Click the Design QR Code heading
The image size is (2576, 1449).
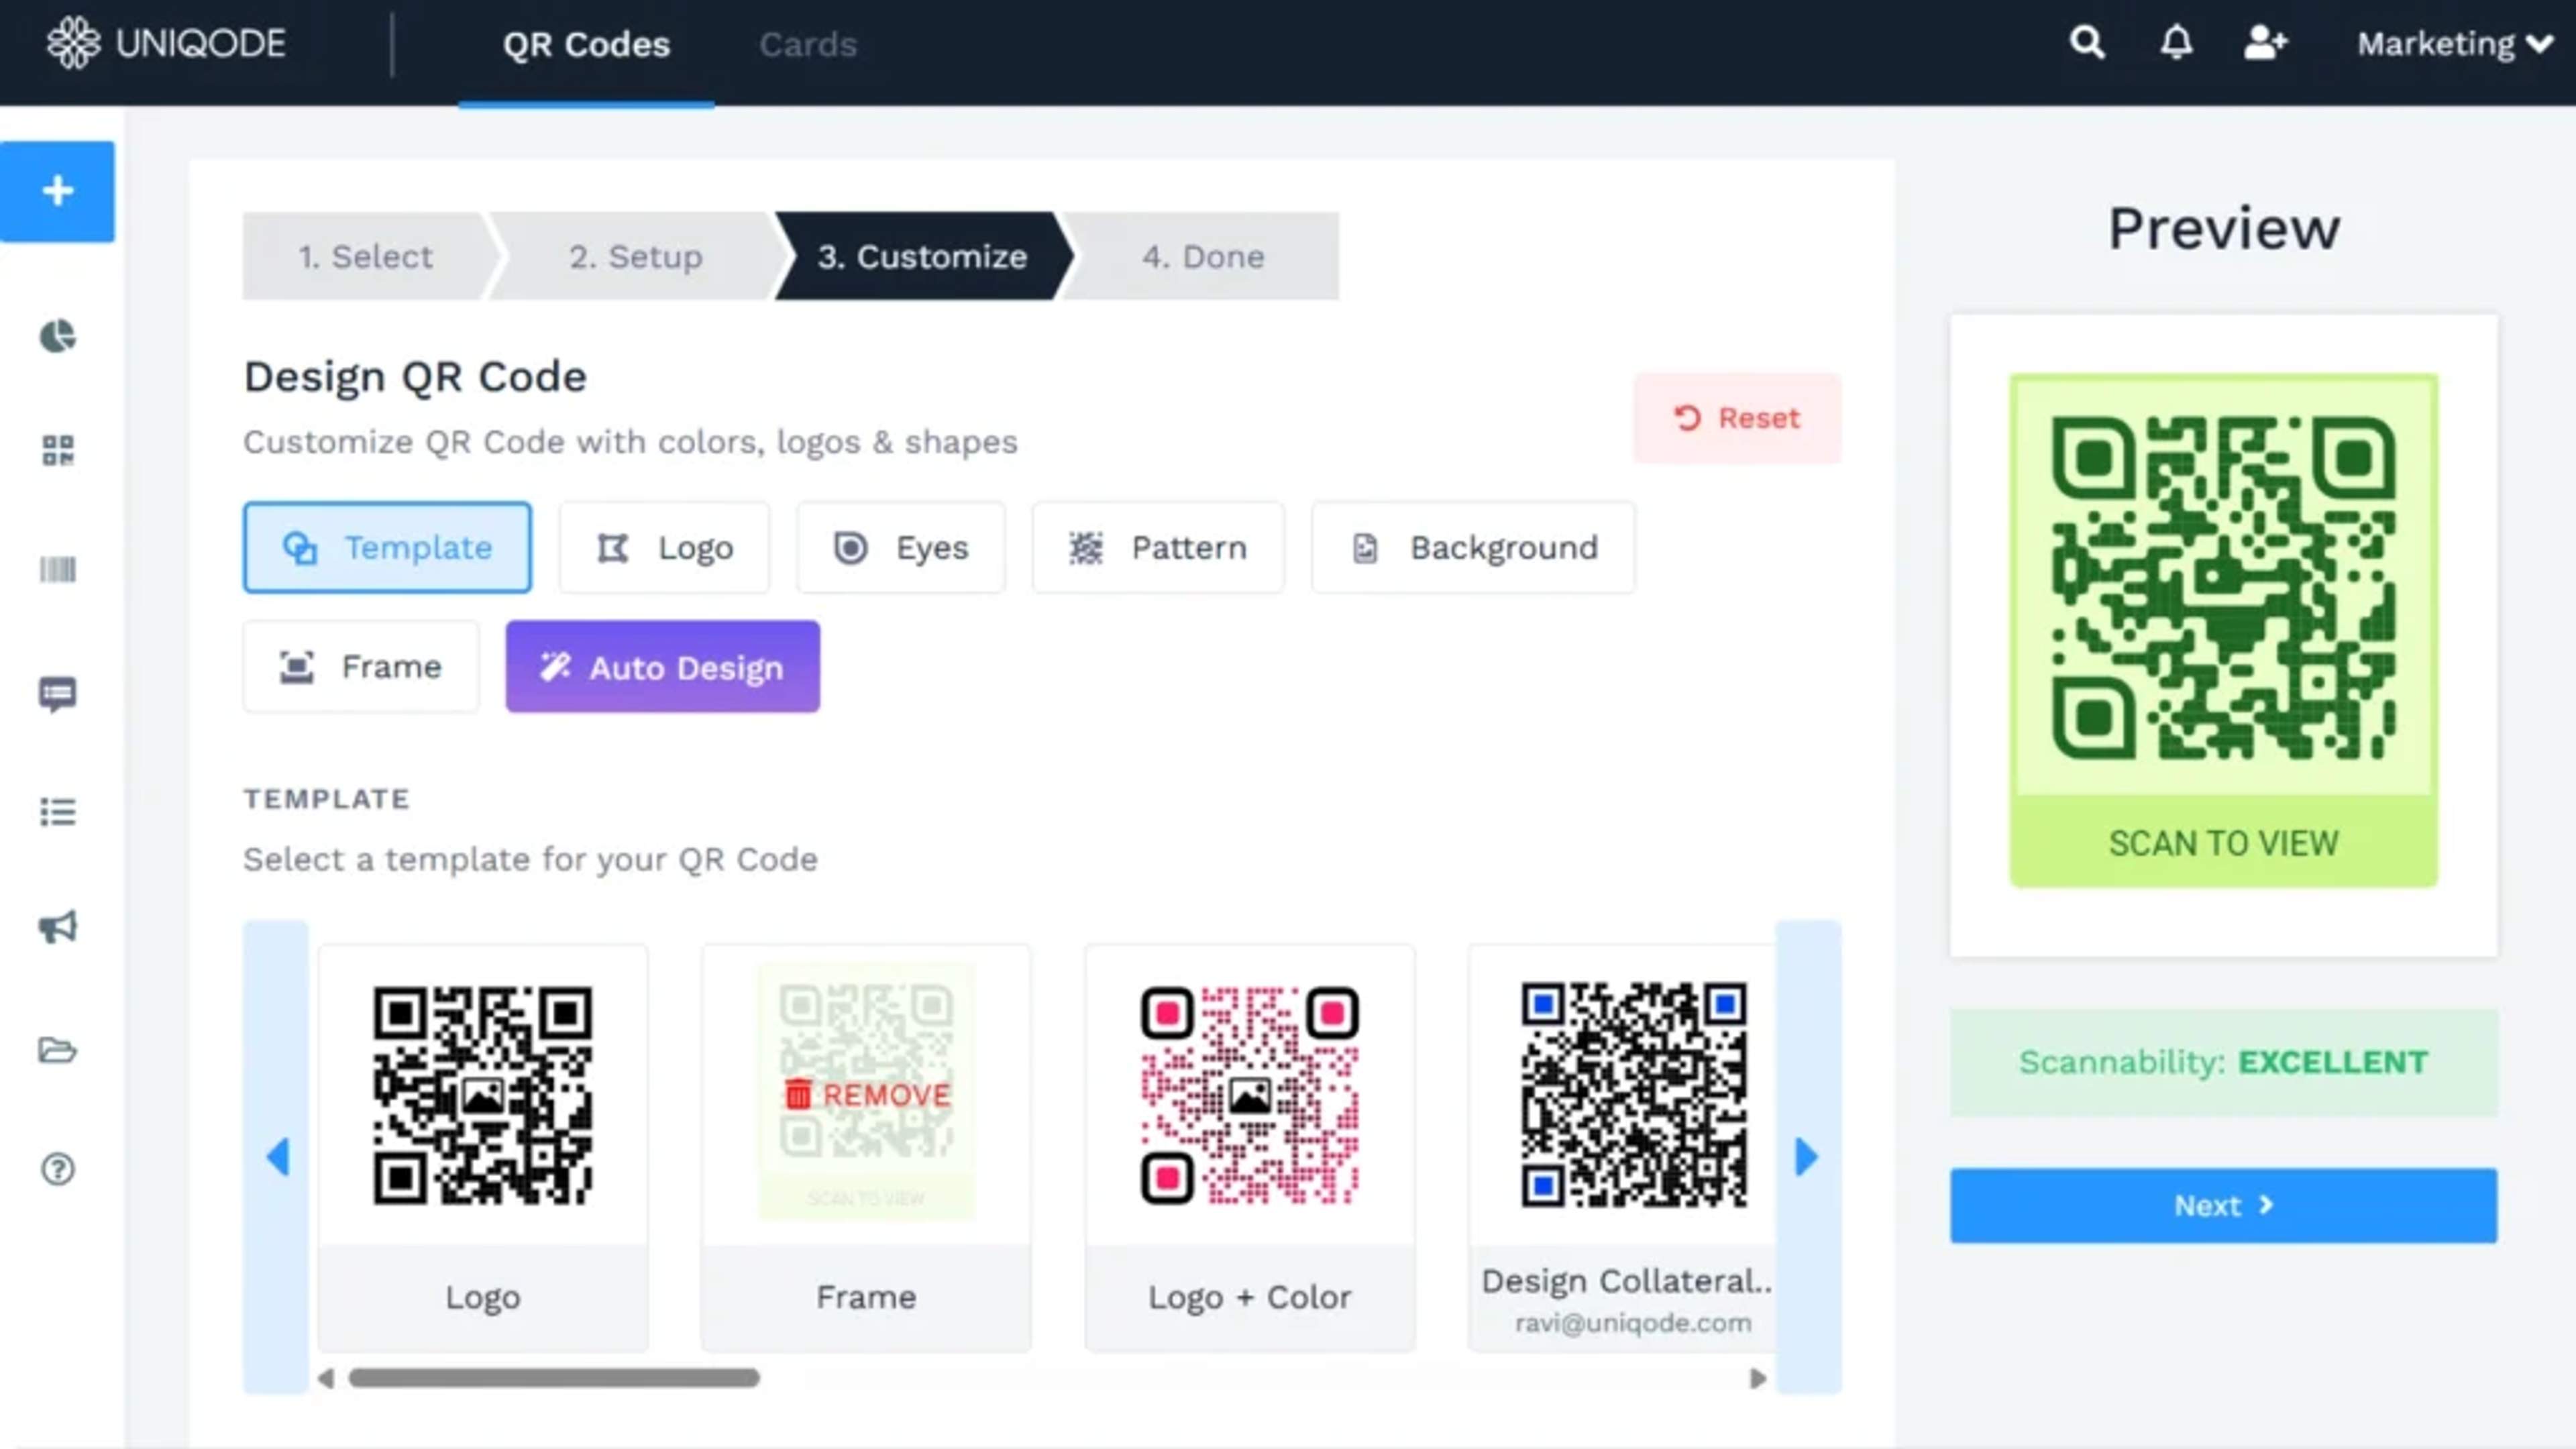[415, 377]
